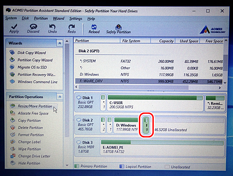Screen dimensions: 233x176
Task: Select Resize/Move Partition operation
Action: 35,106
